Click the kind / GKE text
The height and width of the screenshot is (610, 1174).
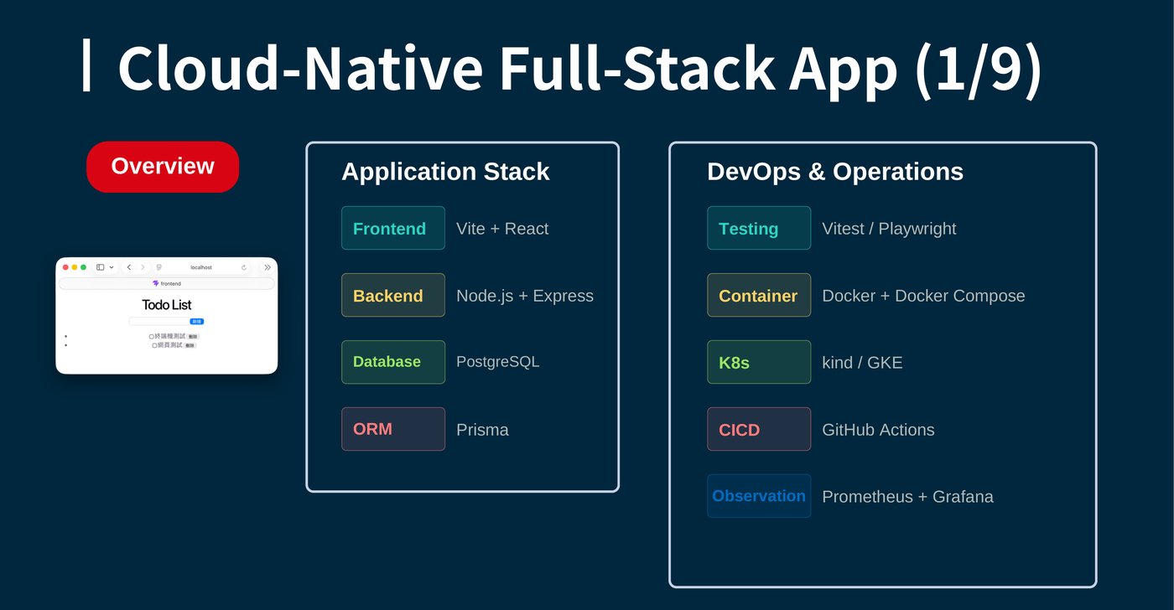(862, 363)
